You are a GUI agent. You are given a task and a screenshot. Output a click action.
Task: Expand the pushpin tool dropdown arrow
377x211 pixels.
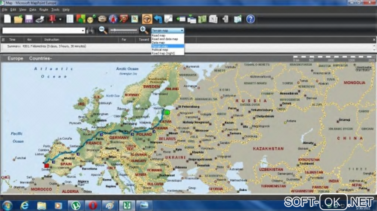click(x=60, y=20)
